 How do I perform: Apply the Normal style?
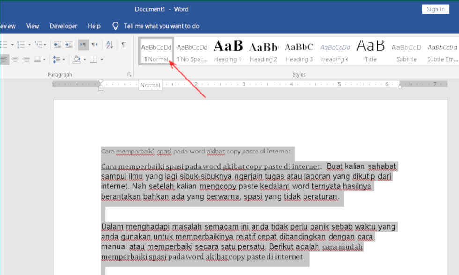[x=156, y=52]
